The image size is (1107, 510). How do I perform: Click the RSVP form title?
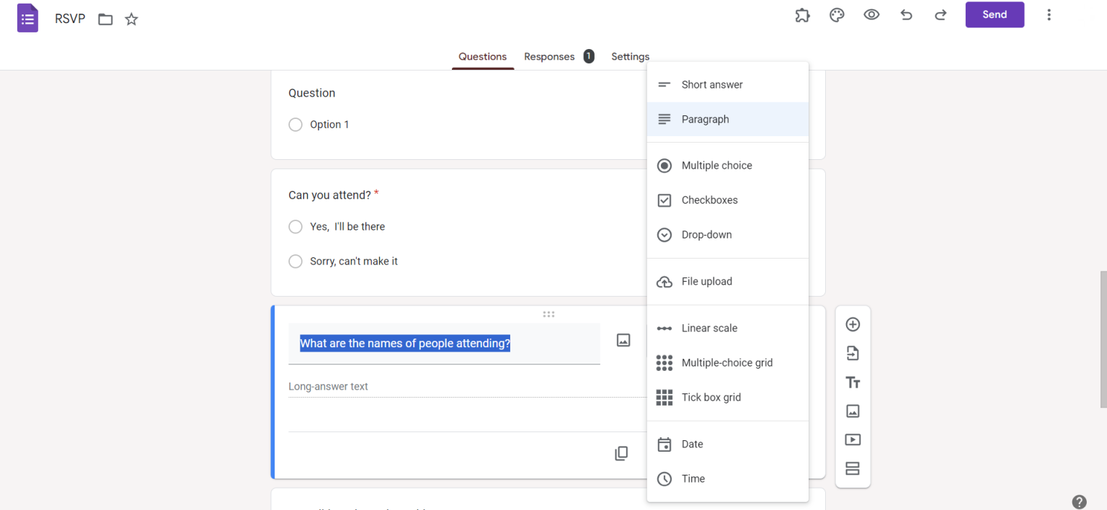[x=70, y=19]
